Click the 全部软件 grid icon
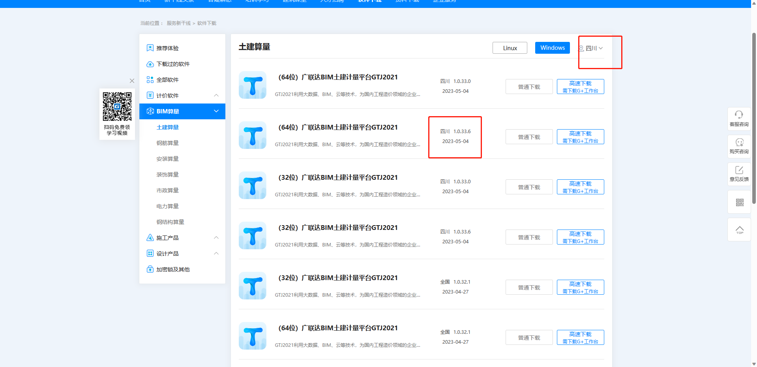 pyautogui.click(x=150, y=80)
